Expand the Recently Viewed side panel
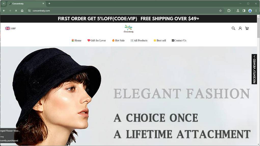This screenshot has height=146, width=260. (x=254, y=69)
